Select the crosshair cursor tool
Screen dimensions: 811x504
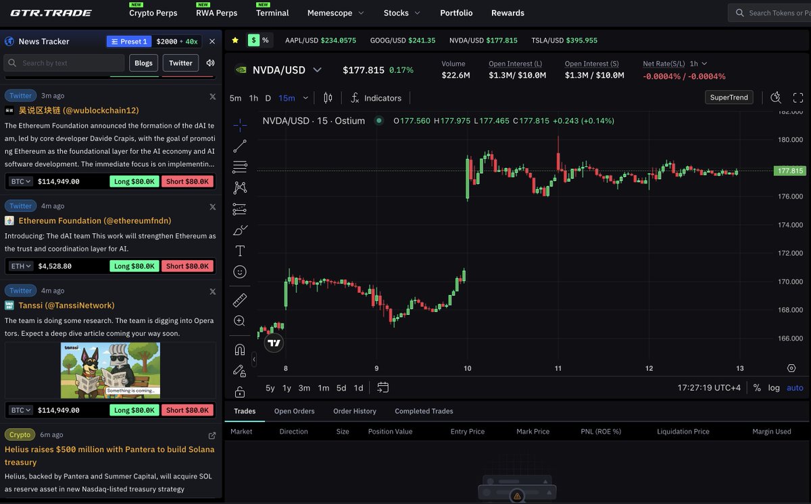click(x=240, y=125)
